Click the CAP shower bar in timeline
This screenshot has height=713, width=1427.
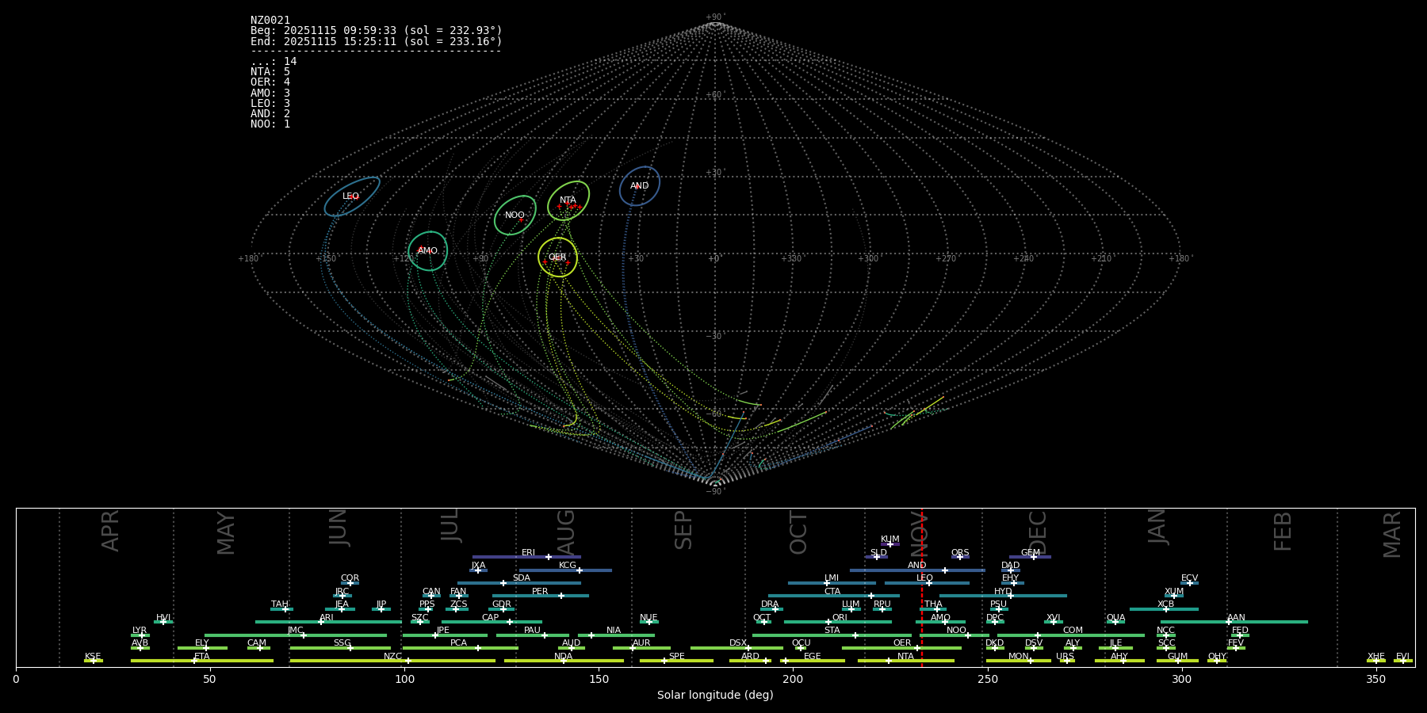click(492, 622)
